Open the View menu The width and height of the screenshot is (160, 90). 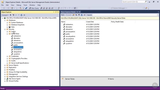[12, 5]
